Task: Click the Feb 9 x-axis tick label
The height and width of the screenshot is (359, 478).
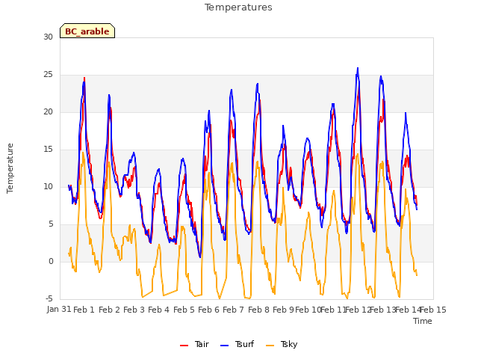Action: click(284, 310)
